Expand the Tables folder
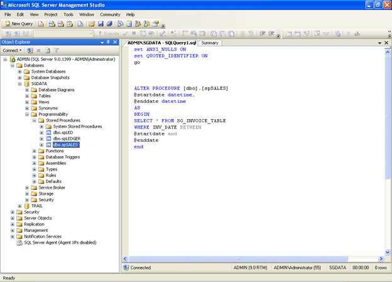Viewport: 392px width, 282px height. pyautogui.click(x=27, y=96)
